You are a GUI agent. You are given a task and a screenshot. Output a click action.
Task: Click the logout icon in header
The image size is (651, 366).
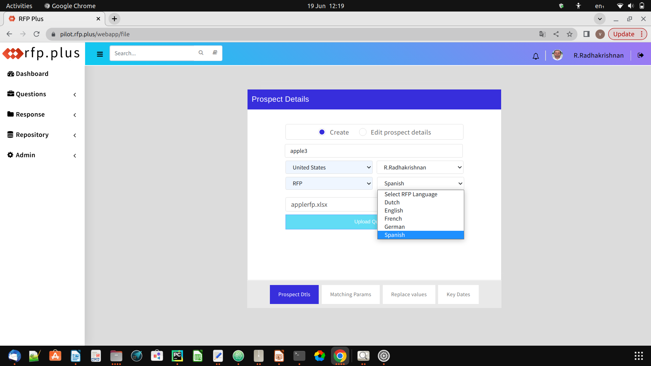tap(640, 55)
